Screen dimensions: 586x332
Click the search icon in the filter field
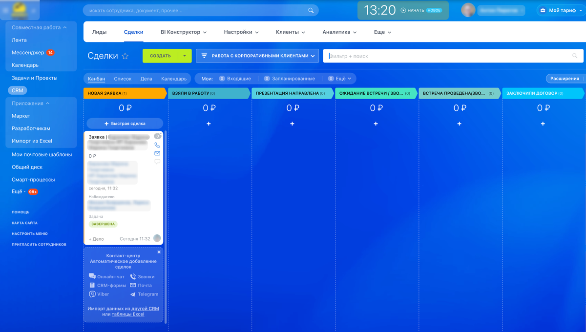tap(575, 56)
